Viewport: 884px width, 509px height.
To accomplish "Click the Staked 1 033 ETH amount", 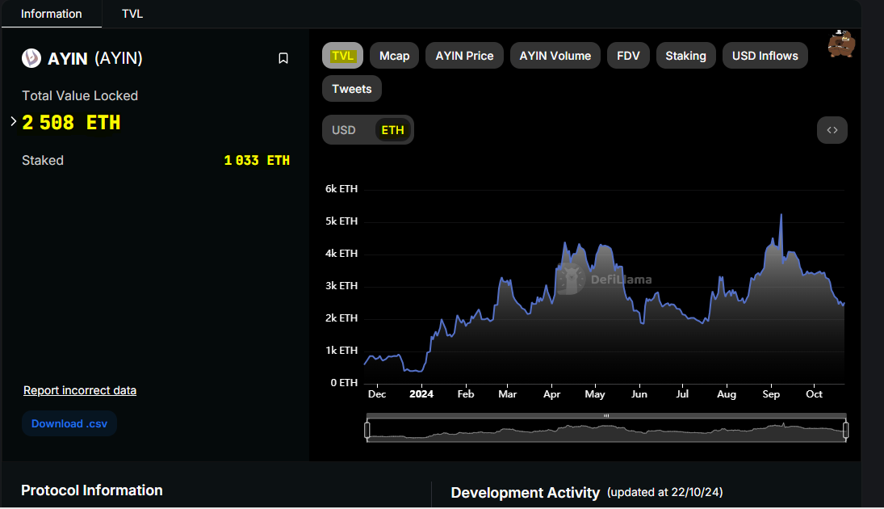I will pyautogui.click(x=257, y=160).
